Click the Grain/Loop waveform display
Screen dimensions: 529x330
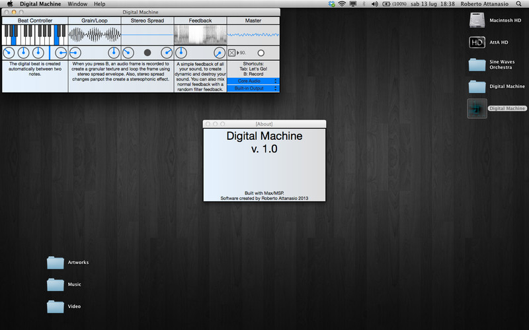(x=95, y=35)
